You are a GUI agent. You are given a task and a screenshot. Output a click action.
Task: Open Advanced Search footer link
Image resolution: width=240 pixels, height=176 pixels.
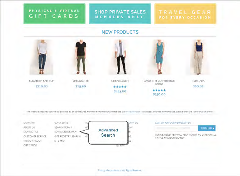(x=65, y=132)
